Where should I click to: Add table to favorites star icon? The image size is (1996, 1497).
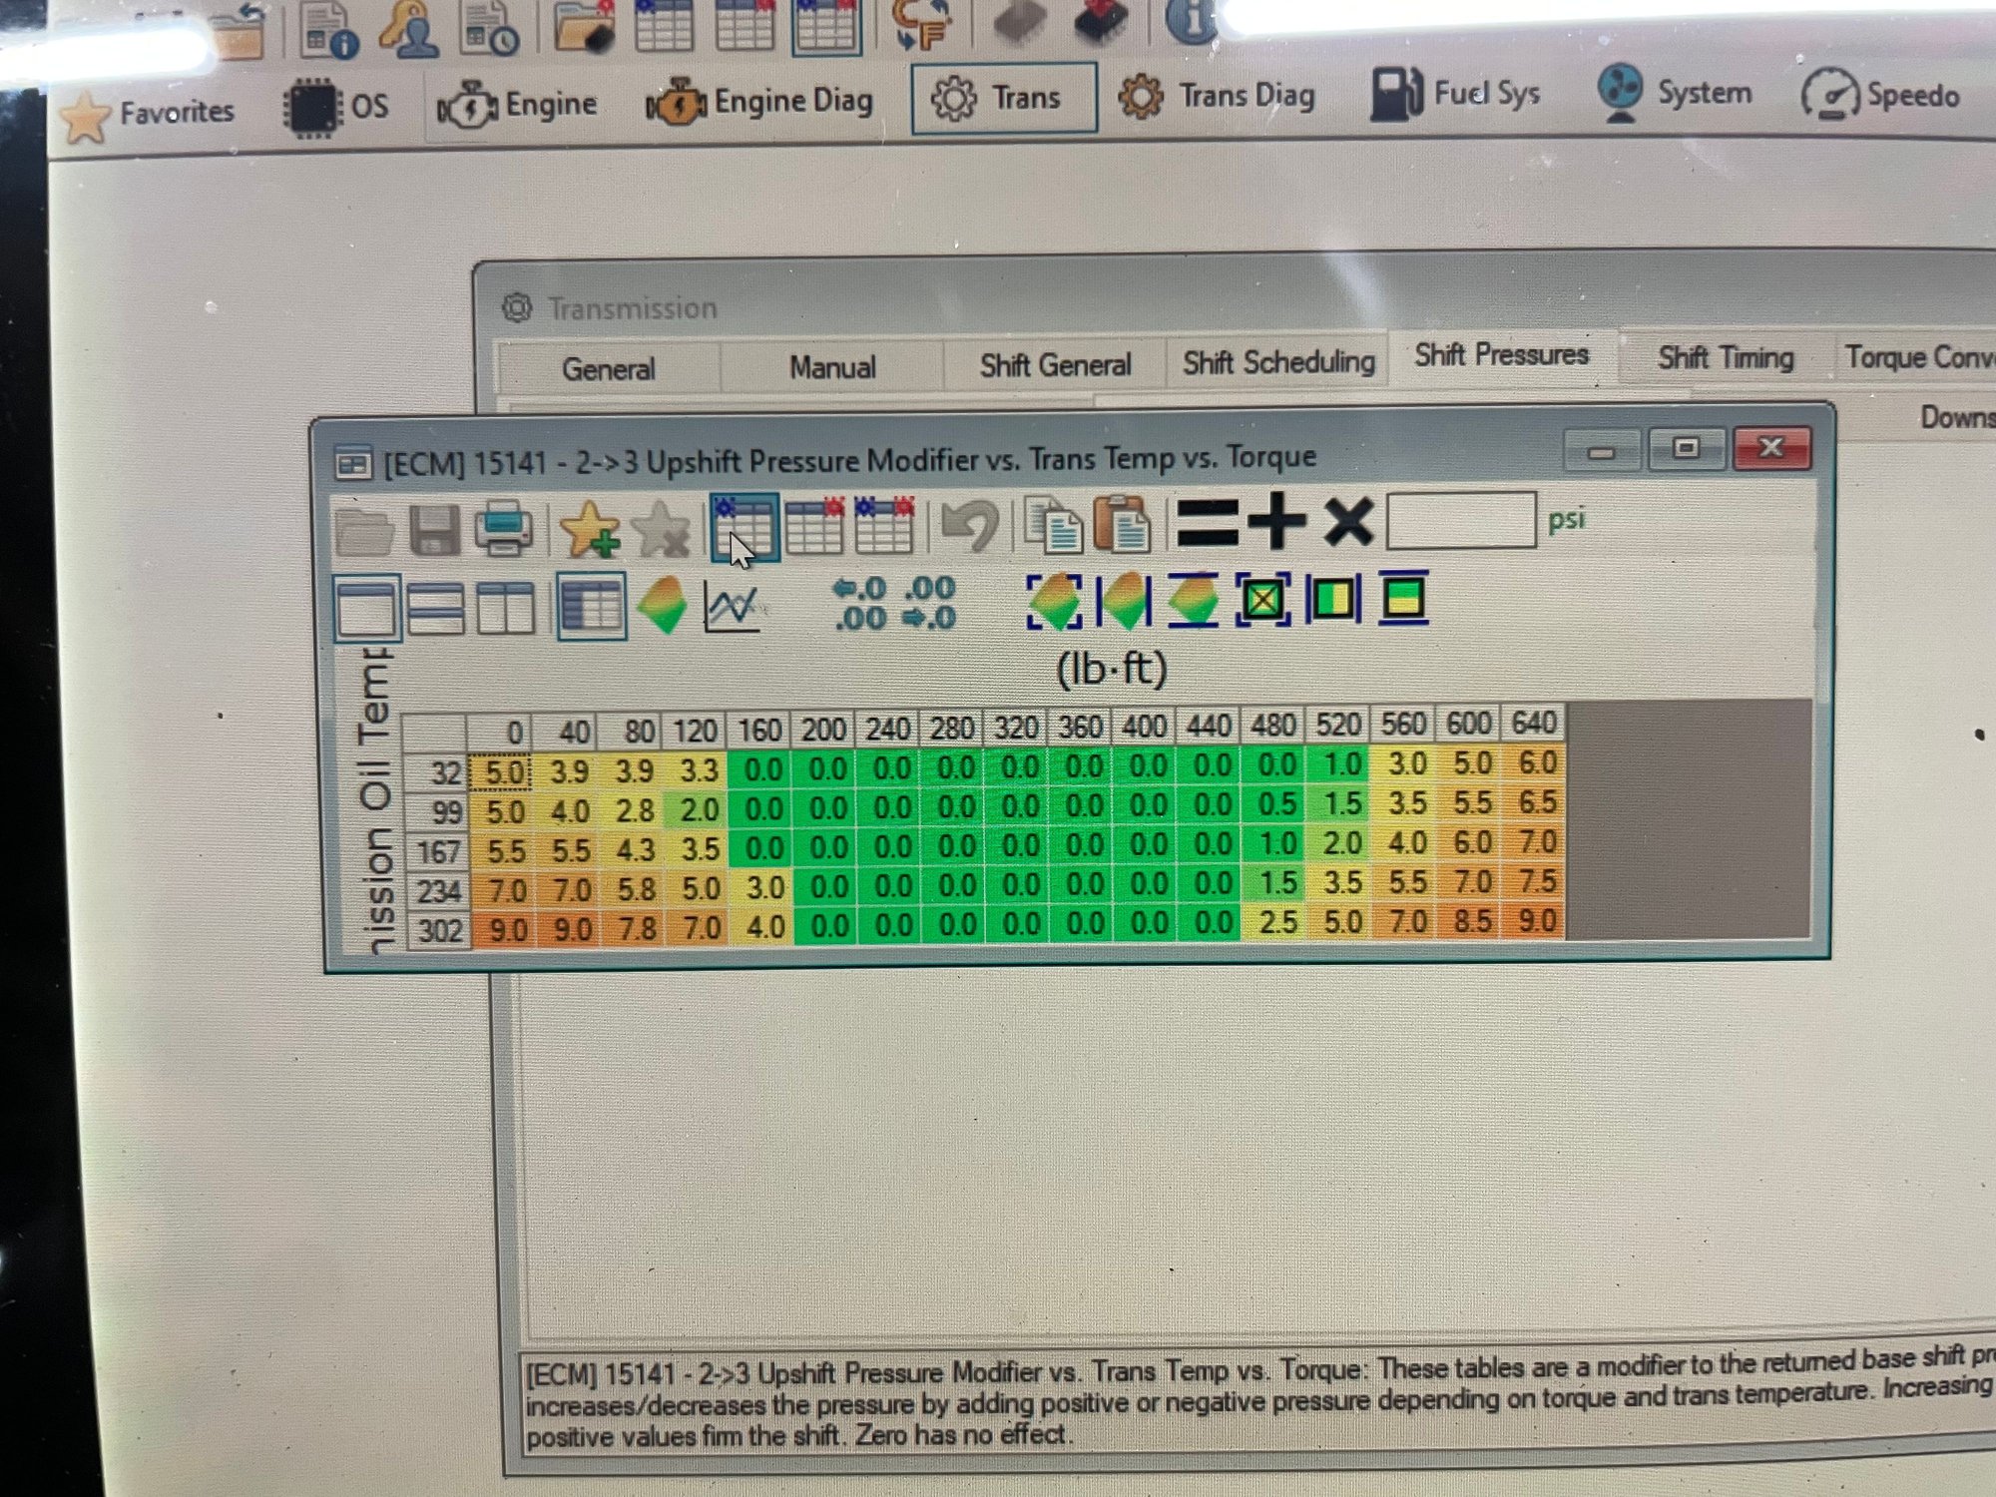point(589,528)
